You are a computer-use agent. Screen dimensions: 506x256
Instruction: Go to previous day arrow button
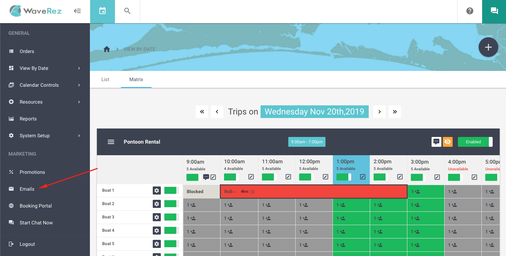(217, 112)
